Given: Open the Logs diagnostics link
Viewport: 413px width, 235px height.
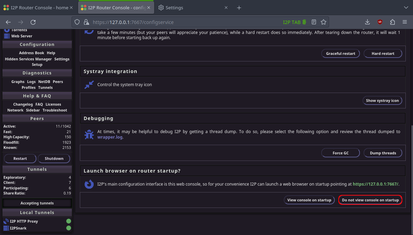Looking at the screenshot, I should coord(31,82).
